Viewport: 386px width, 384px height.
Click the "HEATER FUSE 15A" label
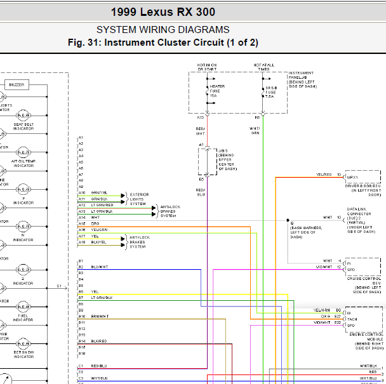pos(217,91)
